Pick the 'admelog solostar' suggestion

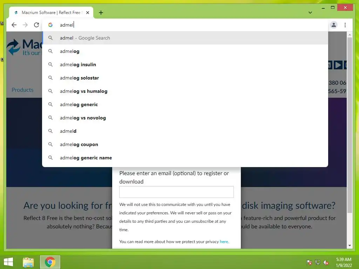[x=185, y=78]
